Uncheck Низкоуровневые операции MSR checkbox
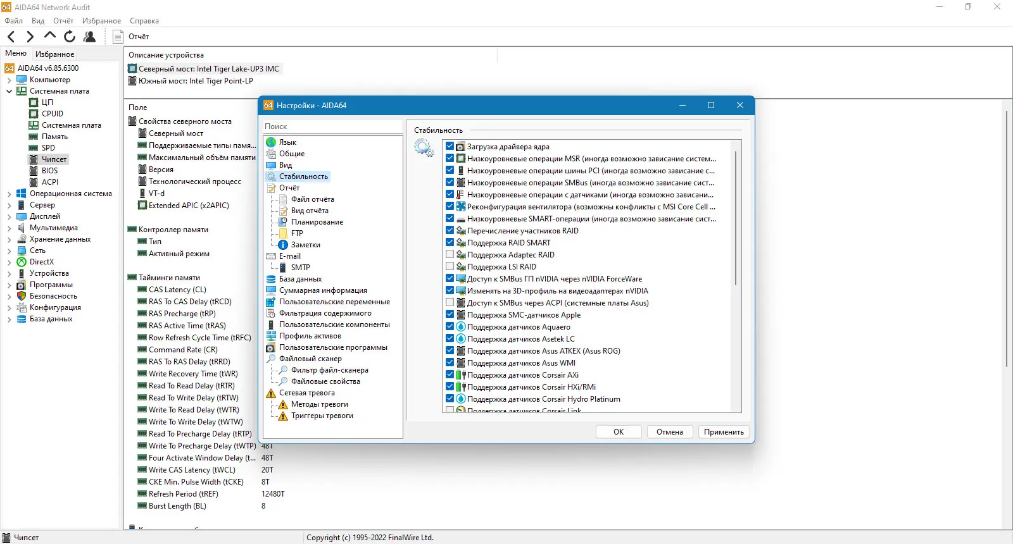The image size is (1013, 544). (450, 158)
